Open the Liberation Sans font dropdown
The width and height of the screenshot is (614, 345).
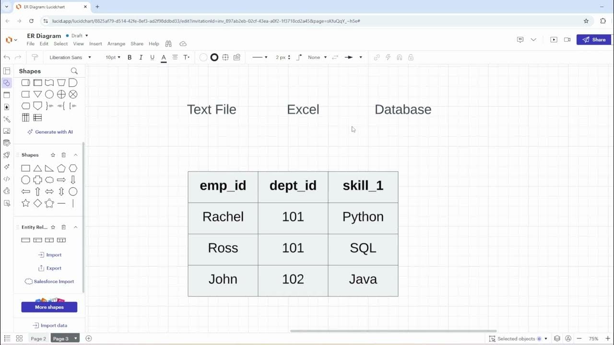tap(70, 57)
